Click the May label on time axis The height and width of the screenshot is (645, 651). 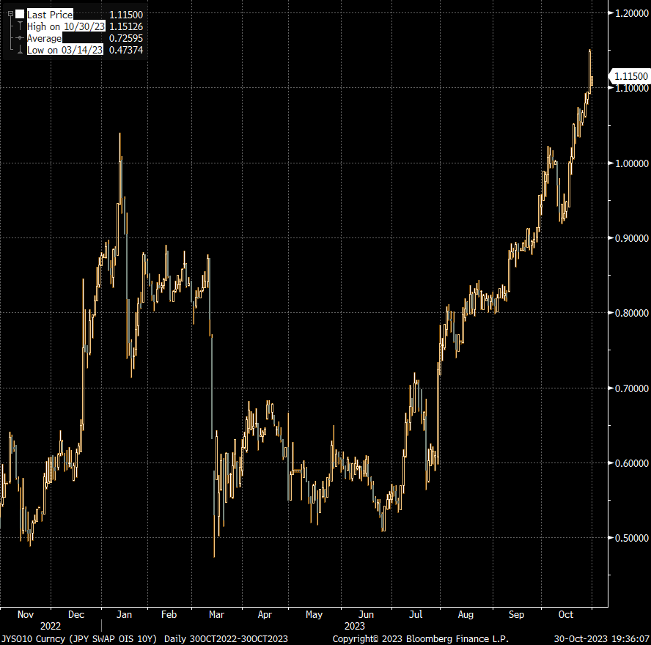point(314,614)
